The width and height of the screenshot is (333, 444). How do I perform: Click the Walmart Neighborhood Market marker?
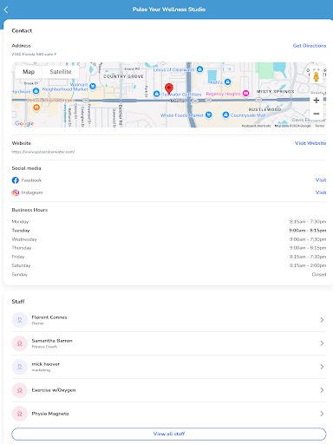point(93,86)
